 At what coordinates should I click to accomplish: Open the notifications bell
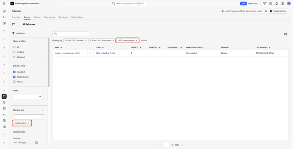point(277,4)
